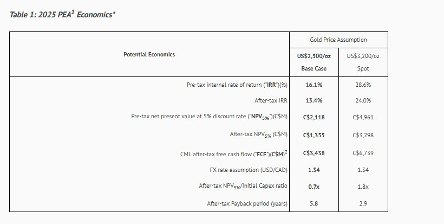Select the 0.7x Initial Capex ratio value
444x224 pixels.
314,185
